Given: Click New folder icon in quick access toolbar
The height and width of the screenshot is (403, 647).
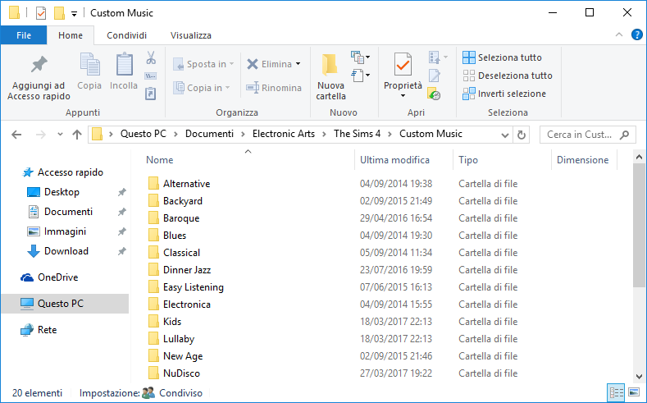Looking at the screenshot, I should coord(59,13).
